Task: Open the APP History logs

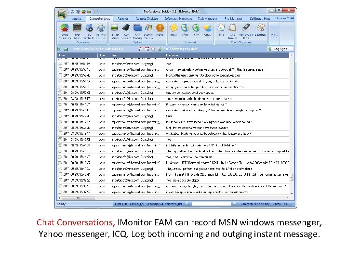Action: click(x=137, y=31)
